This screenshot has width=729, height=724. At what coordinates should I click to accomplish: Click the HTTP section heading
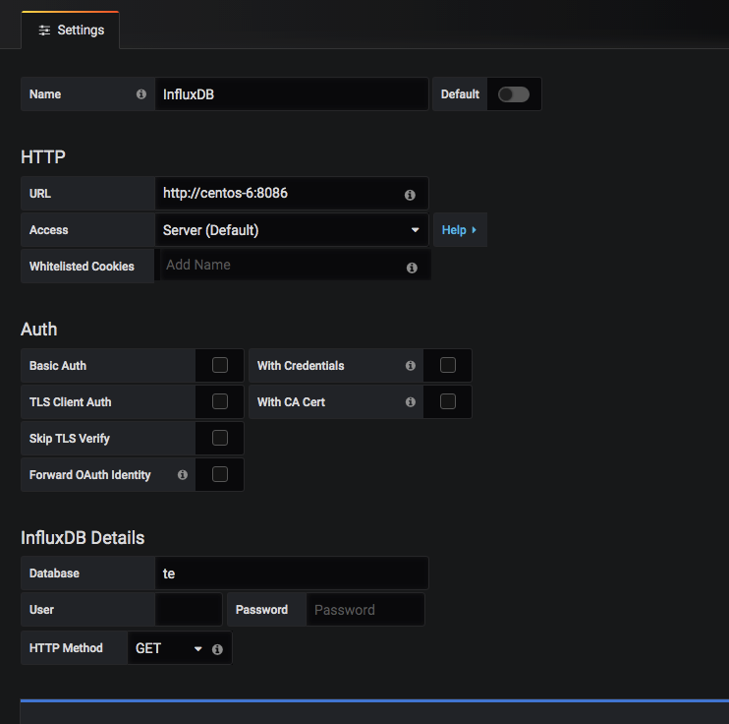[x=43, y=157]
